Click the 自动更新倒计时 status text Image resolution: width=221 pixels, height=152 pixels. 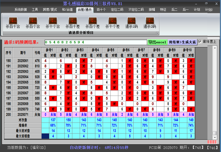pyautogui.click(x=85, y=148)
